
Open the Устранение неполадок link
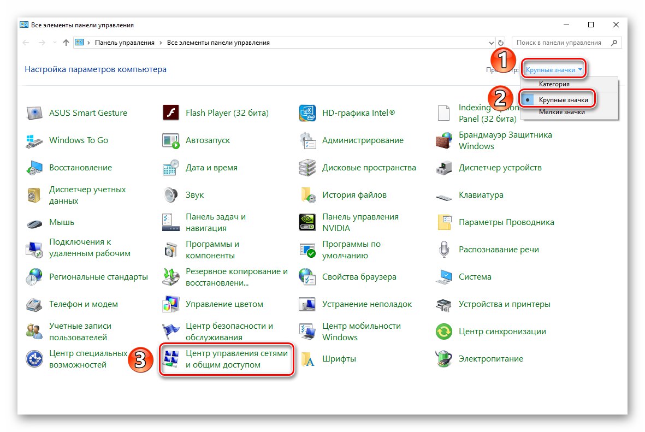point(367,304)
